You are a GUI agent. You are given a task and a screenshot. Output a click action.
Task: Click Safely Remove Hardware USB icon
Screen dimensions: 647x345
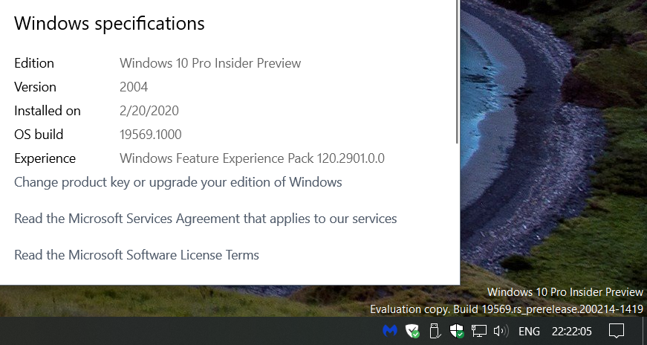(434, 331)
